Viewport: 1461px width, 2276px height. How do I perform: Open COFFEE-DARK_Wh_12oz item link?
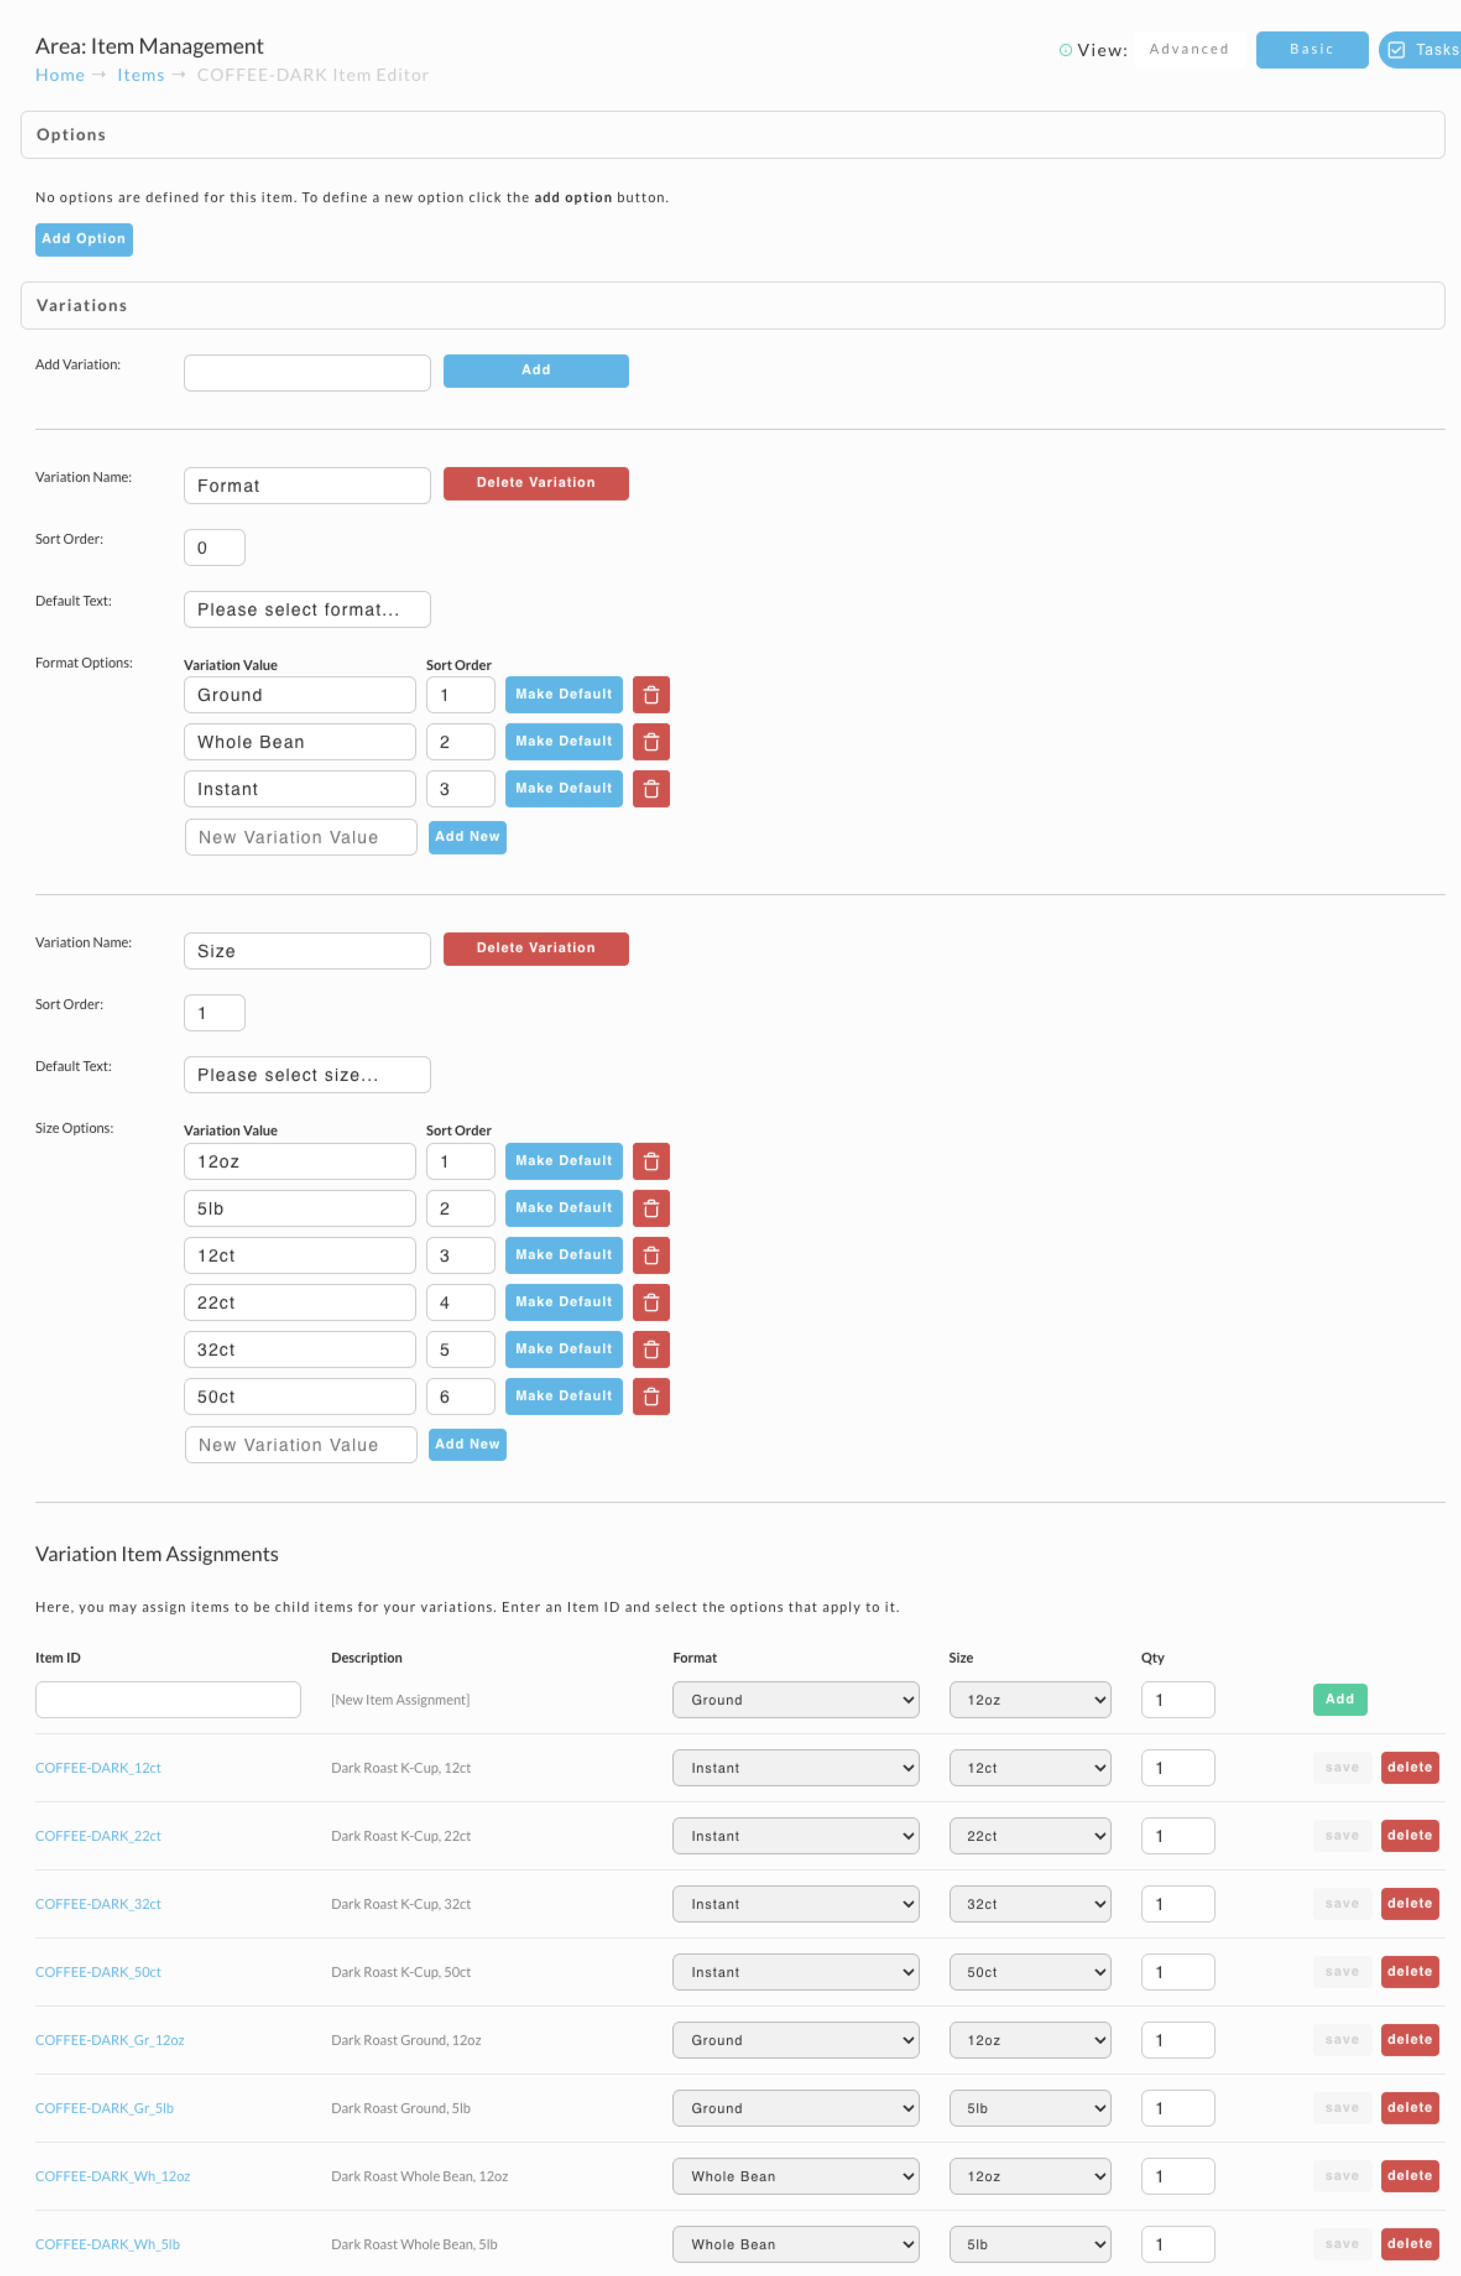113,2176
